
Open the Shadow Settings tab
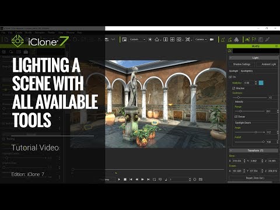point(242,64)
